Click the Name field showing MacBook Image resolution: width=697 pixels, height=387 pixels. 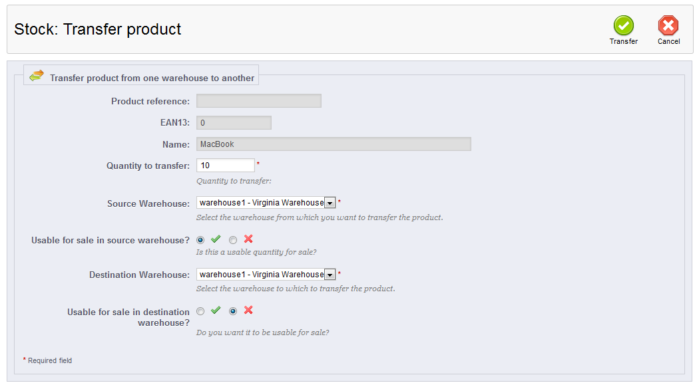(x=334, y=144)
